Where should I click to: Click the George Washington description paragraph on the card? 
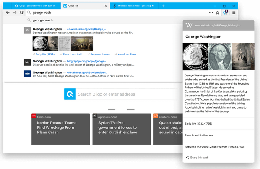coord(217,94)
